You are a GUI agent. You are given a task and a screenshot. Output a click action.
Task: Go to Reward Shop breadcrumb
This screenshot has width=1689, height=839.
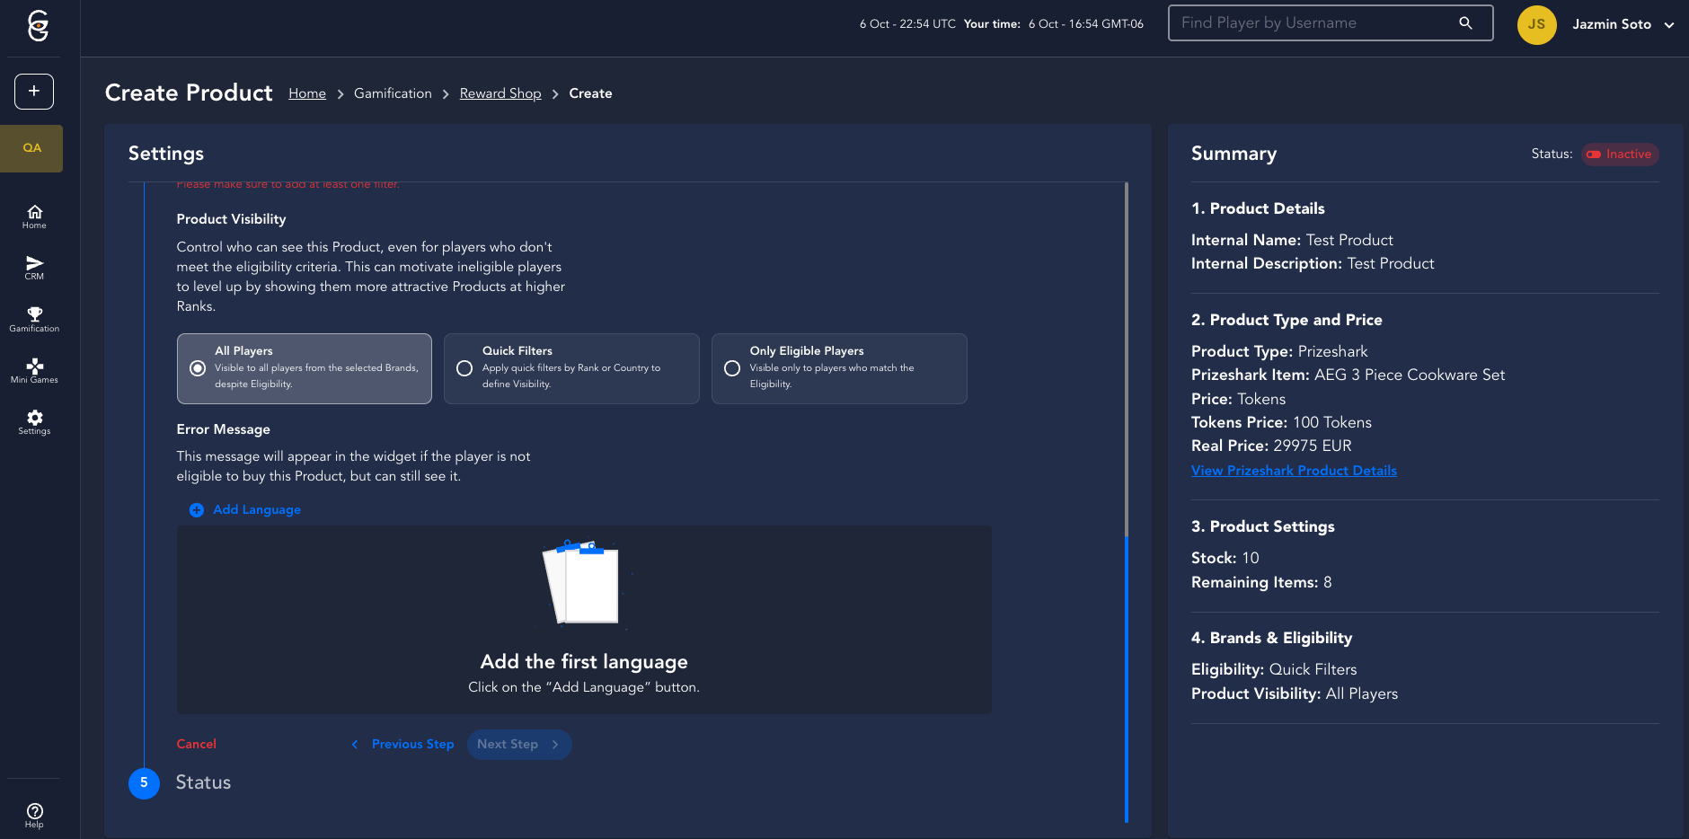pos(500,93)
